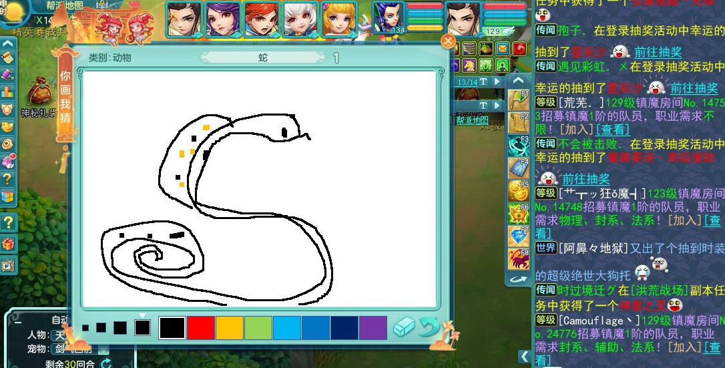The height and width of the screenshot is (368, 725).
Task: Close the drawing guessing window
Action: tap(447, 41)
